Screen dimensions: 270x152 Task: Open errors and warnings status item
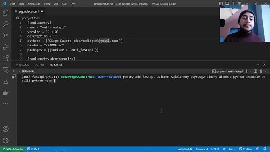tap(33, 149)
